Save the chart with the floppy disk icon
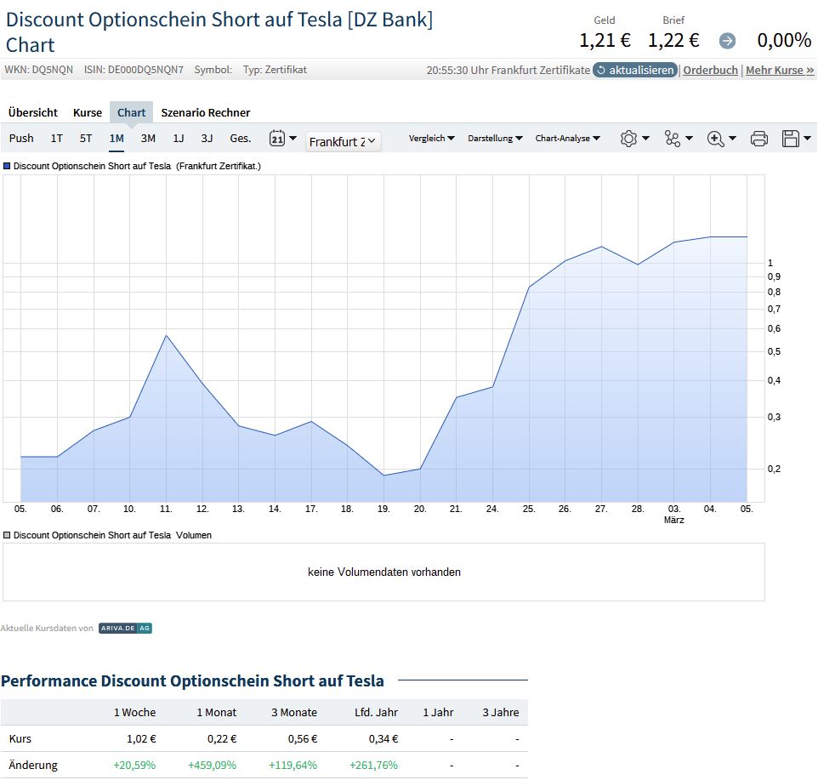Screen dimensions: 818x780 [790, 139]
